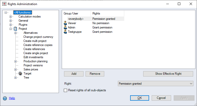
Task: Click the Target icon in tree
Action: click(20, 73)
